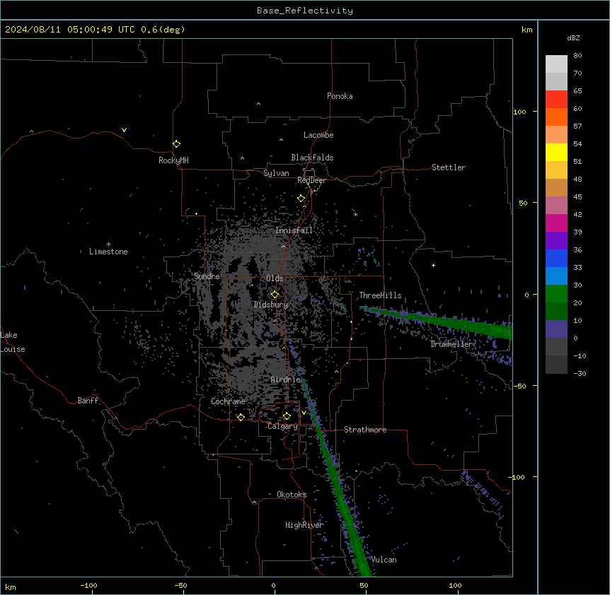The height and width of the screenshot is (595, 610).
Task: Click the Vulcan label
Action: pos(384,560)
